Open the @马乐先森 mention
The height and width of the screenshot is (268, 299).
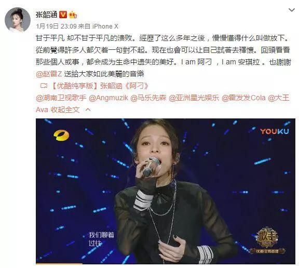tap(148, 98)
